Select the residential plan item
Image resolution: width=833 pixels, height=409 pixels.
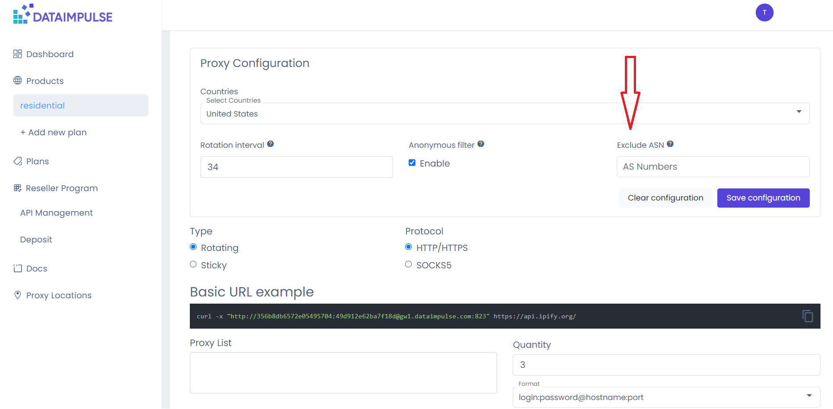81,105
